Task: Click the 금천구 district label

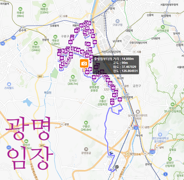Action: point(137,86)
